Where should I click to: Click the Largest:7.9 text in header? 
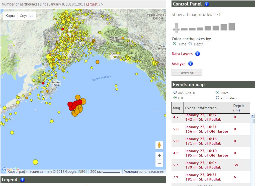point(95,4)
